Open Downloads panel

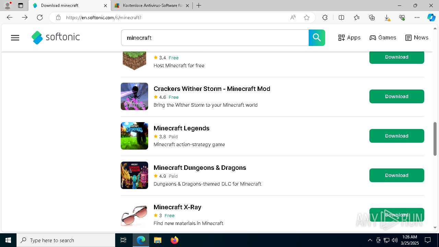click(387, 17)
